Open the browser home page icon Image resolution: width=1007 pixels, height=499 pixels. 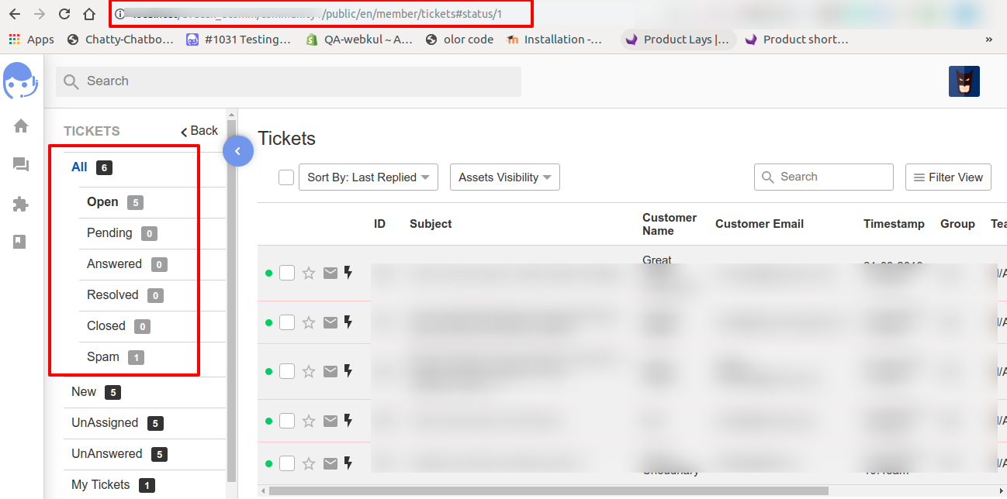pyautogui.click(x=89, y=14)
